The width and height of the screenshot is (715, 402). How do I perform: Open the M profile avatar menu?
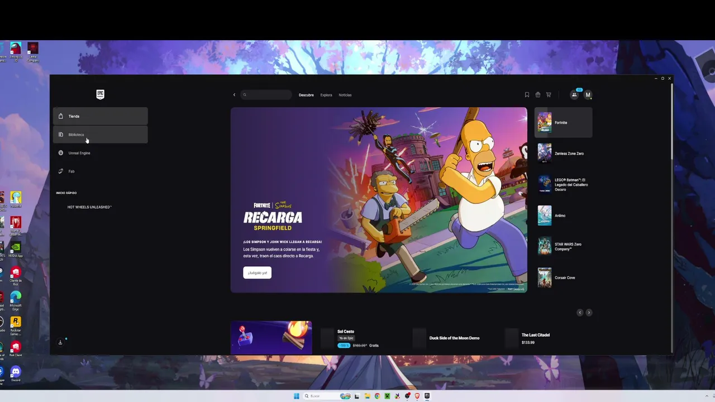[588, 95]
